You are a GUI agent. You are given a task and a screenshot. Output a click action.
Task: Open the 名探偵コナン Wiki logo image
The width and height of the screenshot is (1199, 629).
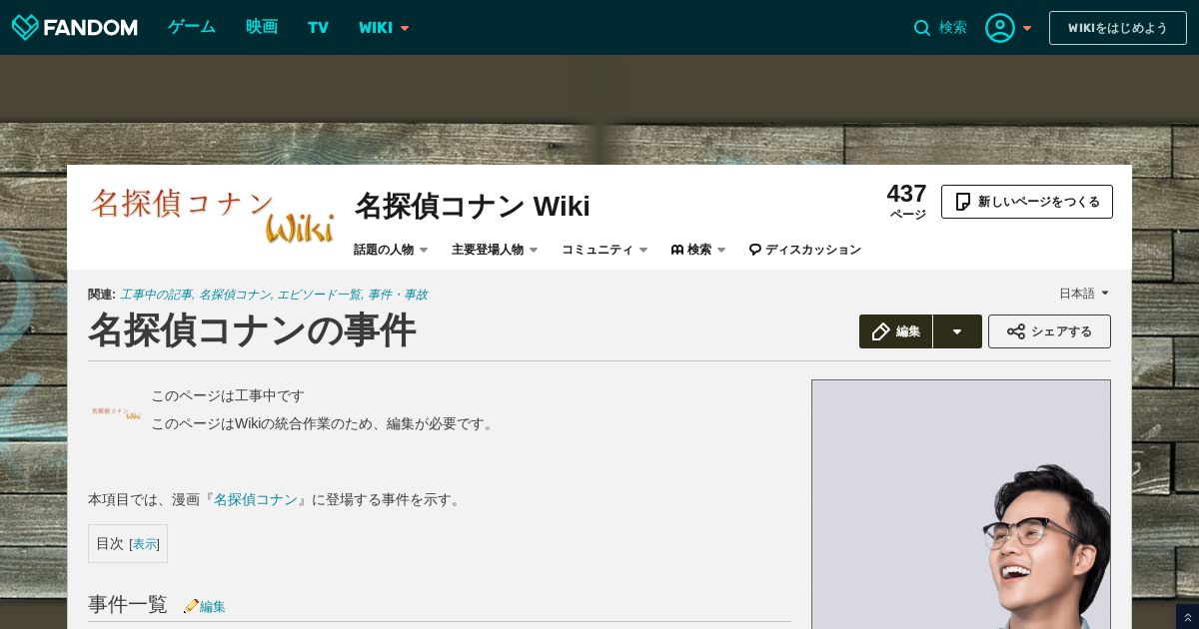(212, 216)
